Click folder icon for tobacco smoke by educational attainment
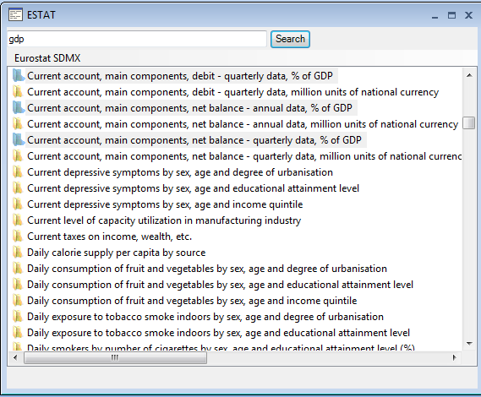 (x=18, y=332)
